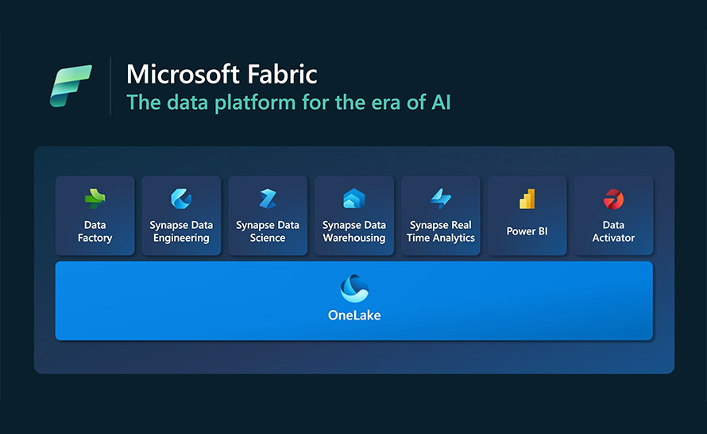Click the red Data Activator icon
Screen dimensions: 707x434
tap(614, 199)
